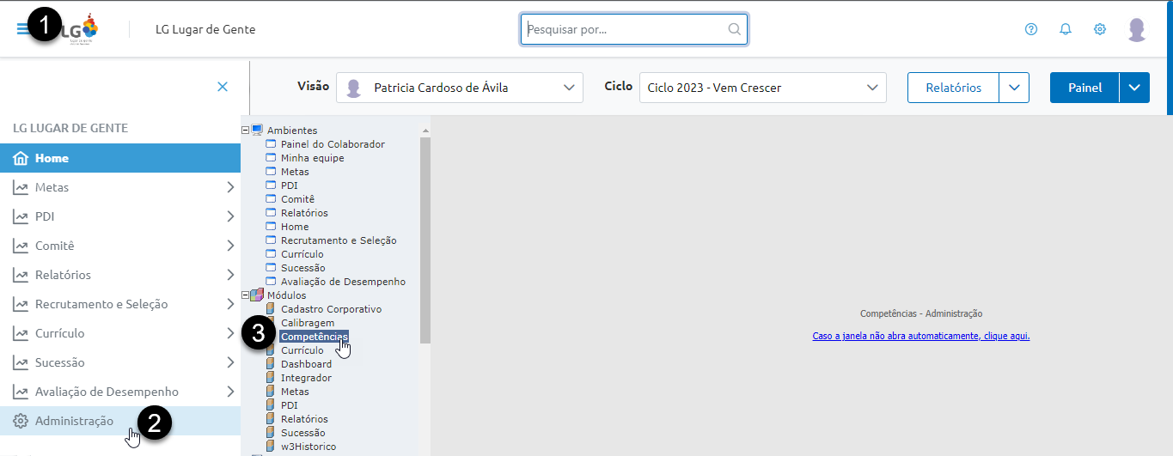Open Currículo in the sidebar menu
Image resolution: width=1173 pixels, height=456 pixels.
pyautogui.click(x=120, y=333)
